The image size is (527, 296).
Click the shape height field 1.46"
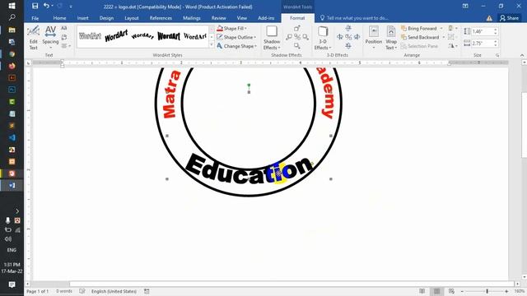482,31
